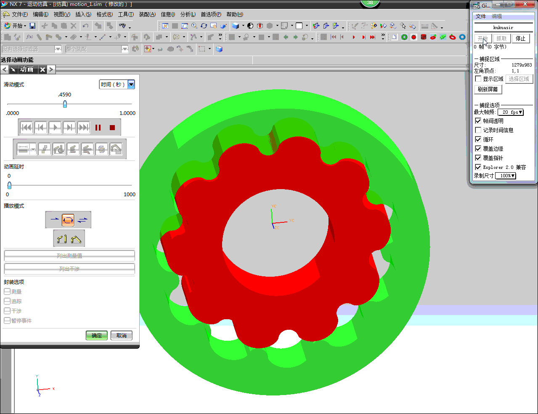Step forward one animation frame

(x=69, y=127)
